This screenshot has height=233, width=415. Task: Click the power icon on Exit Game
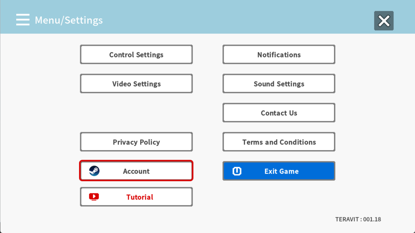(x=237, y=171)
